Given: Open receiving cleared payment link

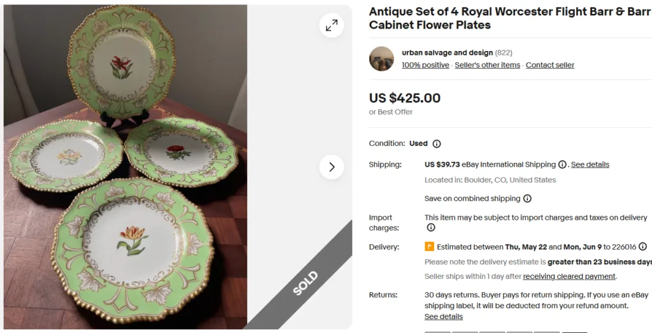Looking at the screenshot, I should tap(569, 276).
